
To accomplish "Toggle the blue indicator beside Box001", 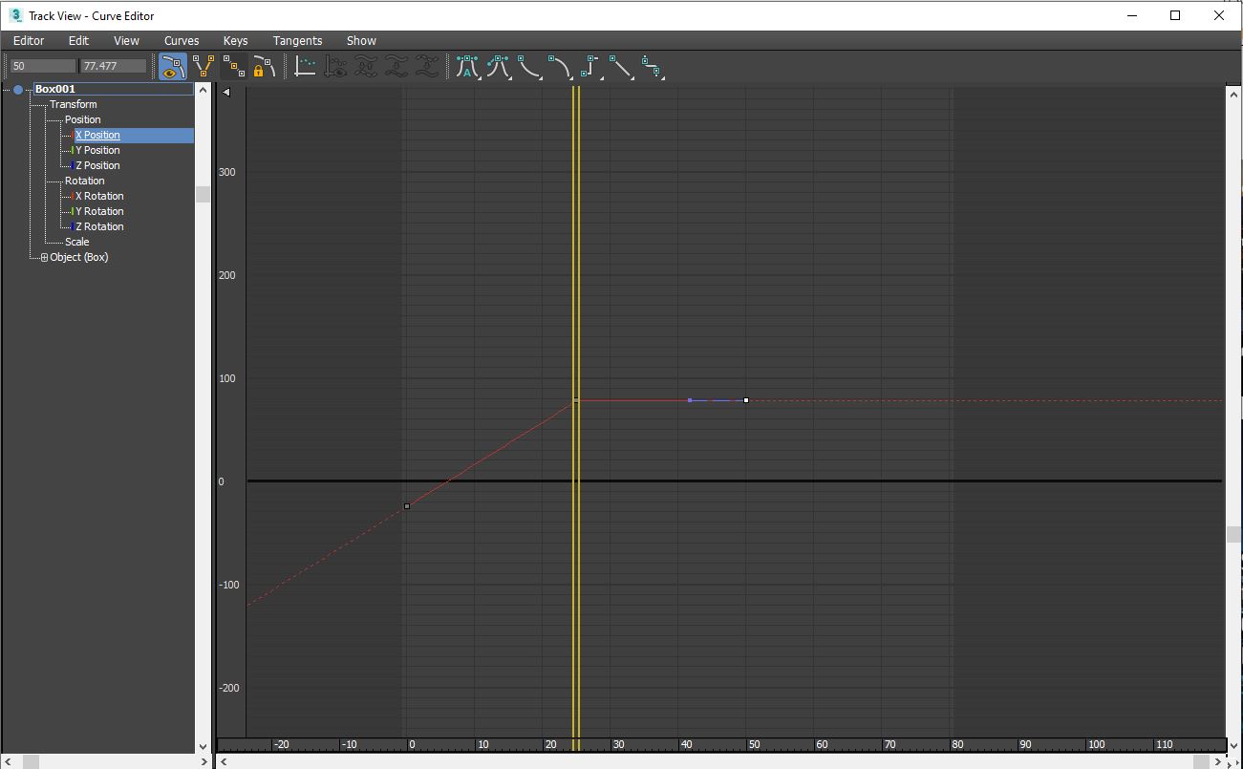I will pyautogui.click(x=17, y=89).
